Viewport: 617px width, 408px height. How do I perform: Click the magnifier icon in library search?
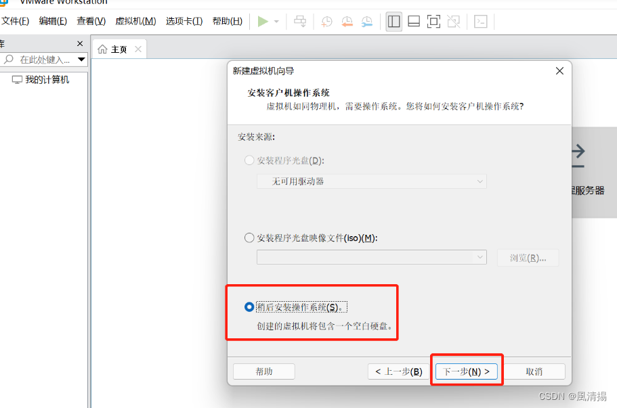coord(8,60)
